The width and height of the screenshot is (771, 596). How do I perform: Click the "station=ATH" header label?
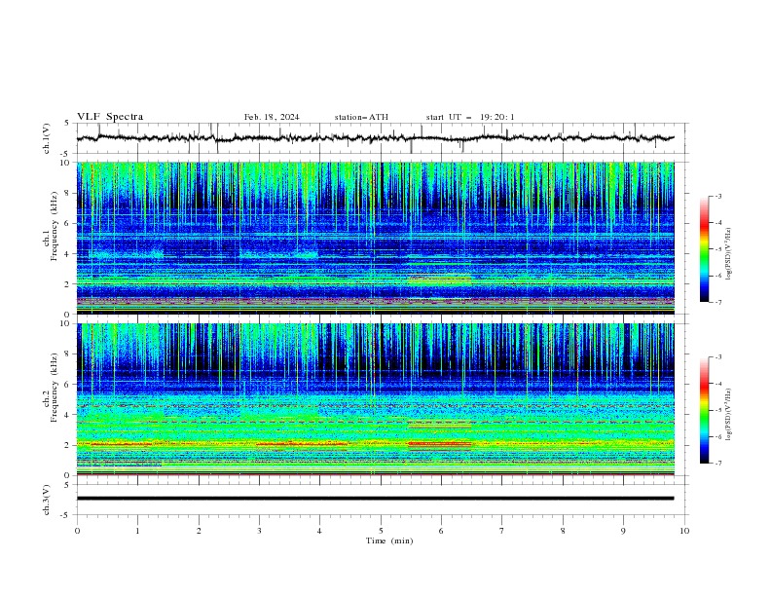(x=361, y=117)
